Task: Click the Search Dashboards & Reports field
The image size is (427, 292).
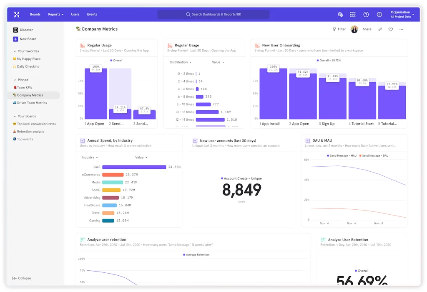Action: 213,14
